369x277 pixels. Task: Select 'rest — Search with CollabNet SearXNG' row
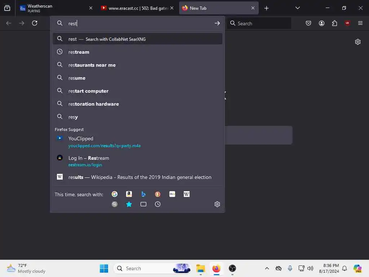click(x=137, y=39)
